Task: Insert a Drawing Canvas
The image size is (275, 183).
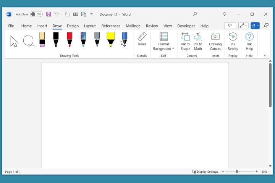Action: click(215, 41)
